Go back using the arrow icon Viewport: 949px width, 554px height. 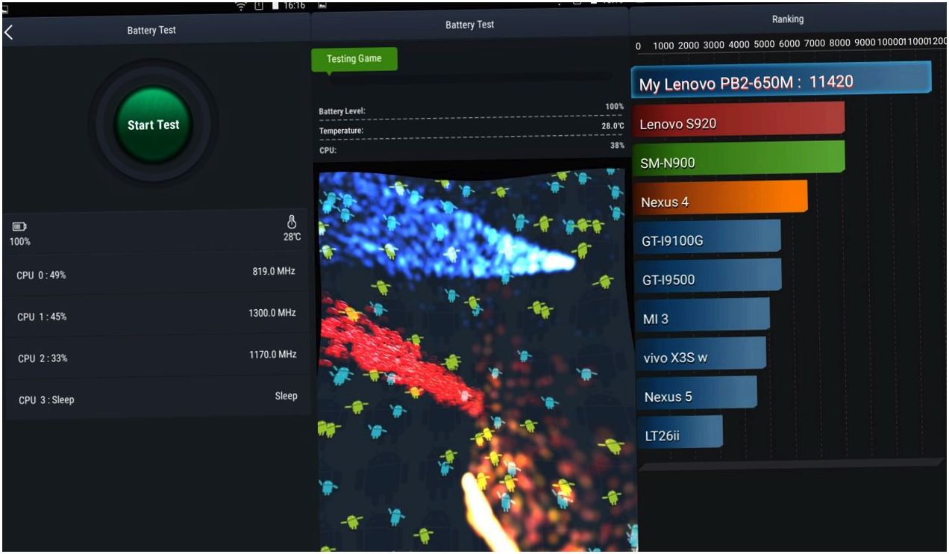point(9,32)
